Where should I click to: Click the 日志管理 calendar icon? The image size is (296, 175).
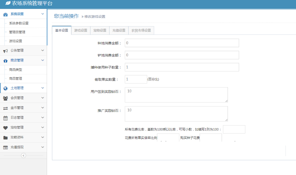pos(5,118)
